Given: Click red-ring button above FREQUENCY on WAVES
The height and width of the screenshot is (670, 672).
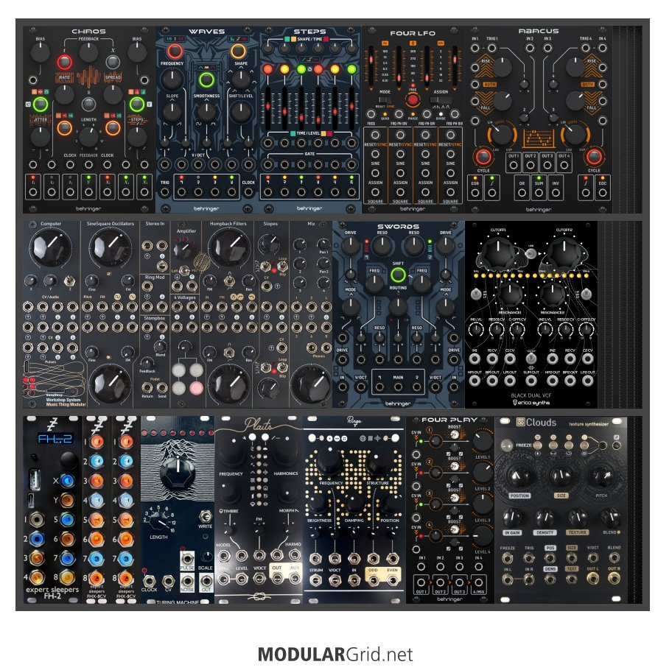Looking at the screenshot, I should coord(175,52).
